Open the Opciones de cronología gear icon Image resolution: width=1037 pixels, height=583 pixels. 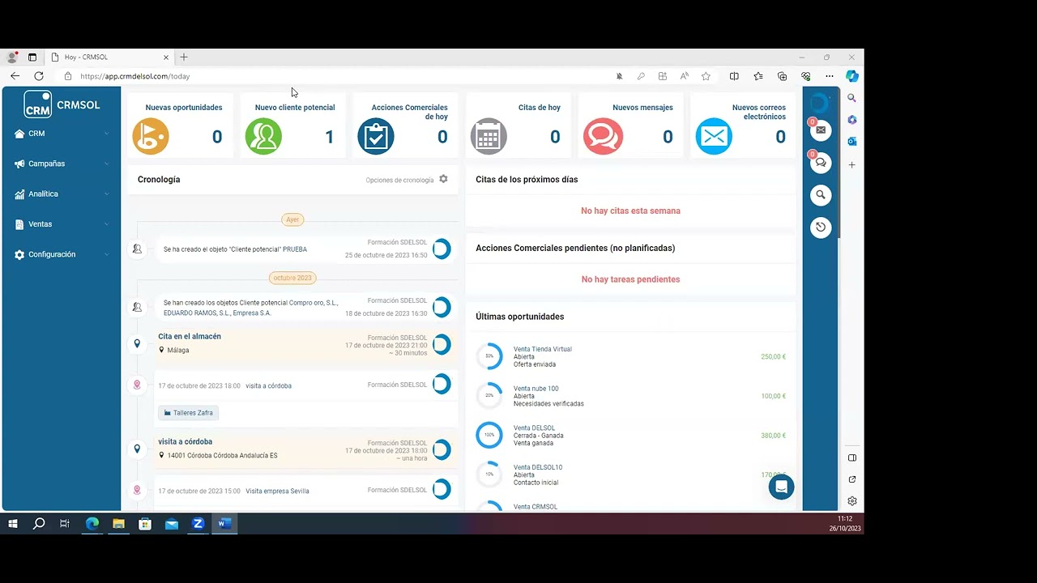click(x=443, y=179)
